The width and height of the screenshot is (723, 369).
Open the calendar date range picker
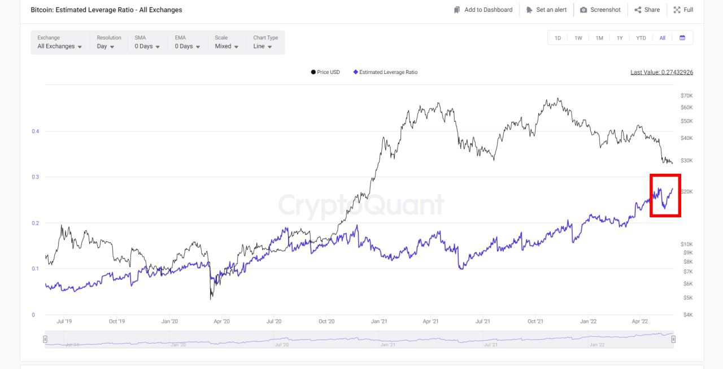[x=682, y=38]
